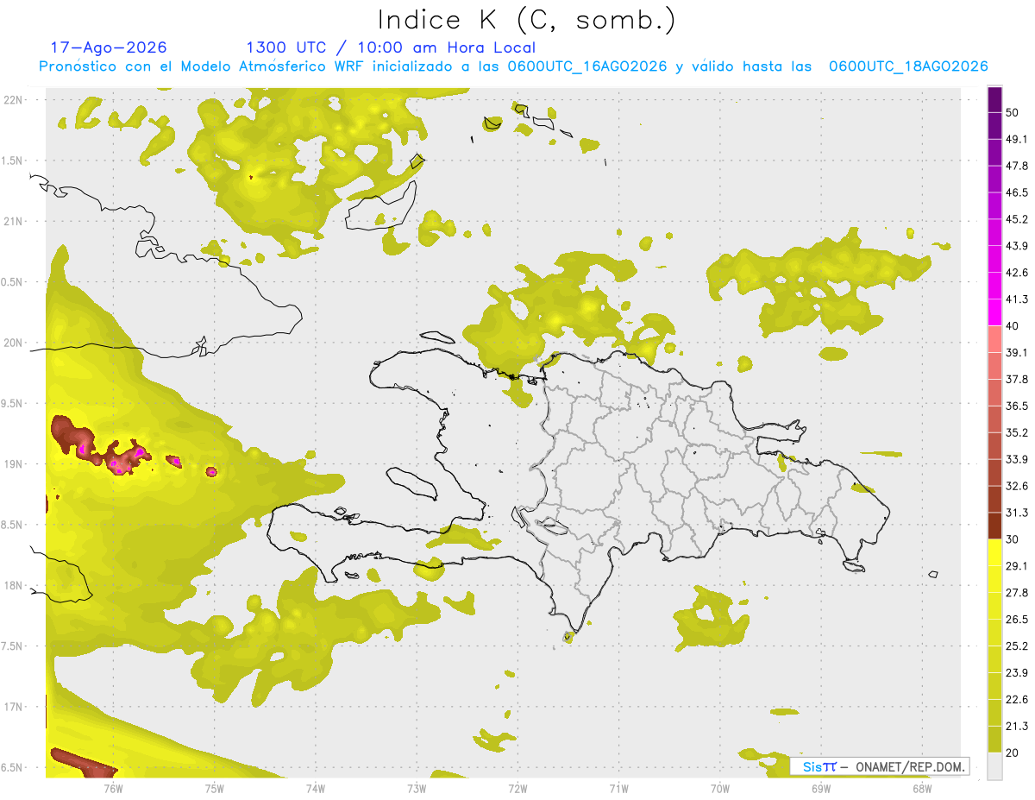This screenshot has width=1035, height=800.
Task: Pick the salmon color band between 39.1 and 40
Action: (994, 340)
